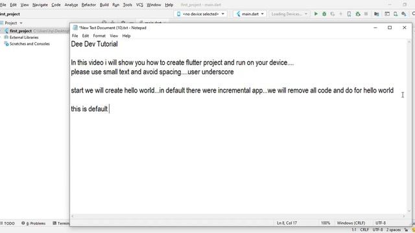Open the main.dart run configuration dropdown
The width and height of the screenshot is (415, 233).
pyautogui.click(x=250, y=14)
